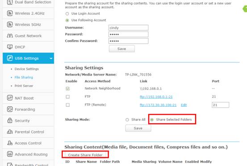The width and height of the screenshot is (247, 166).
Task: Open the green help tab at right edge
Action: [x=245, y=9]
